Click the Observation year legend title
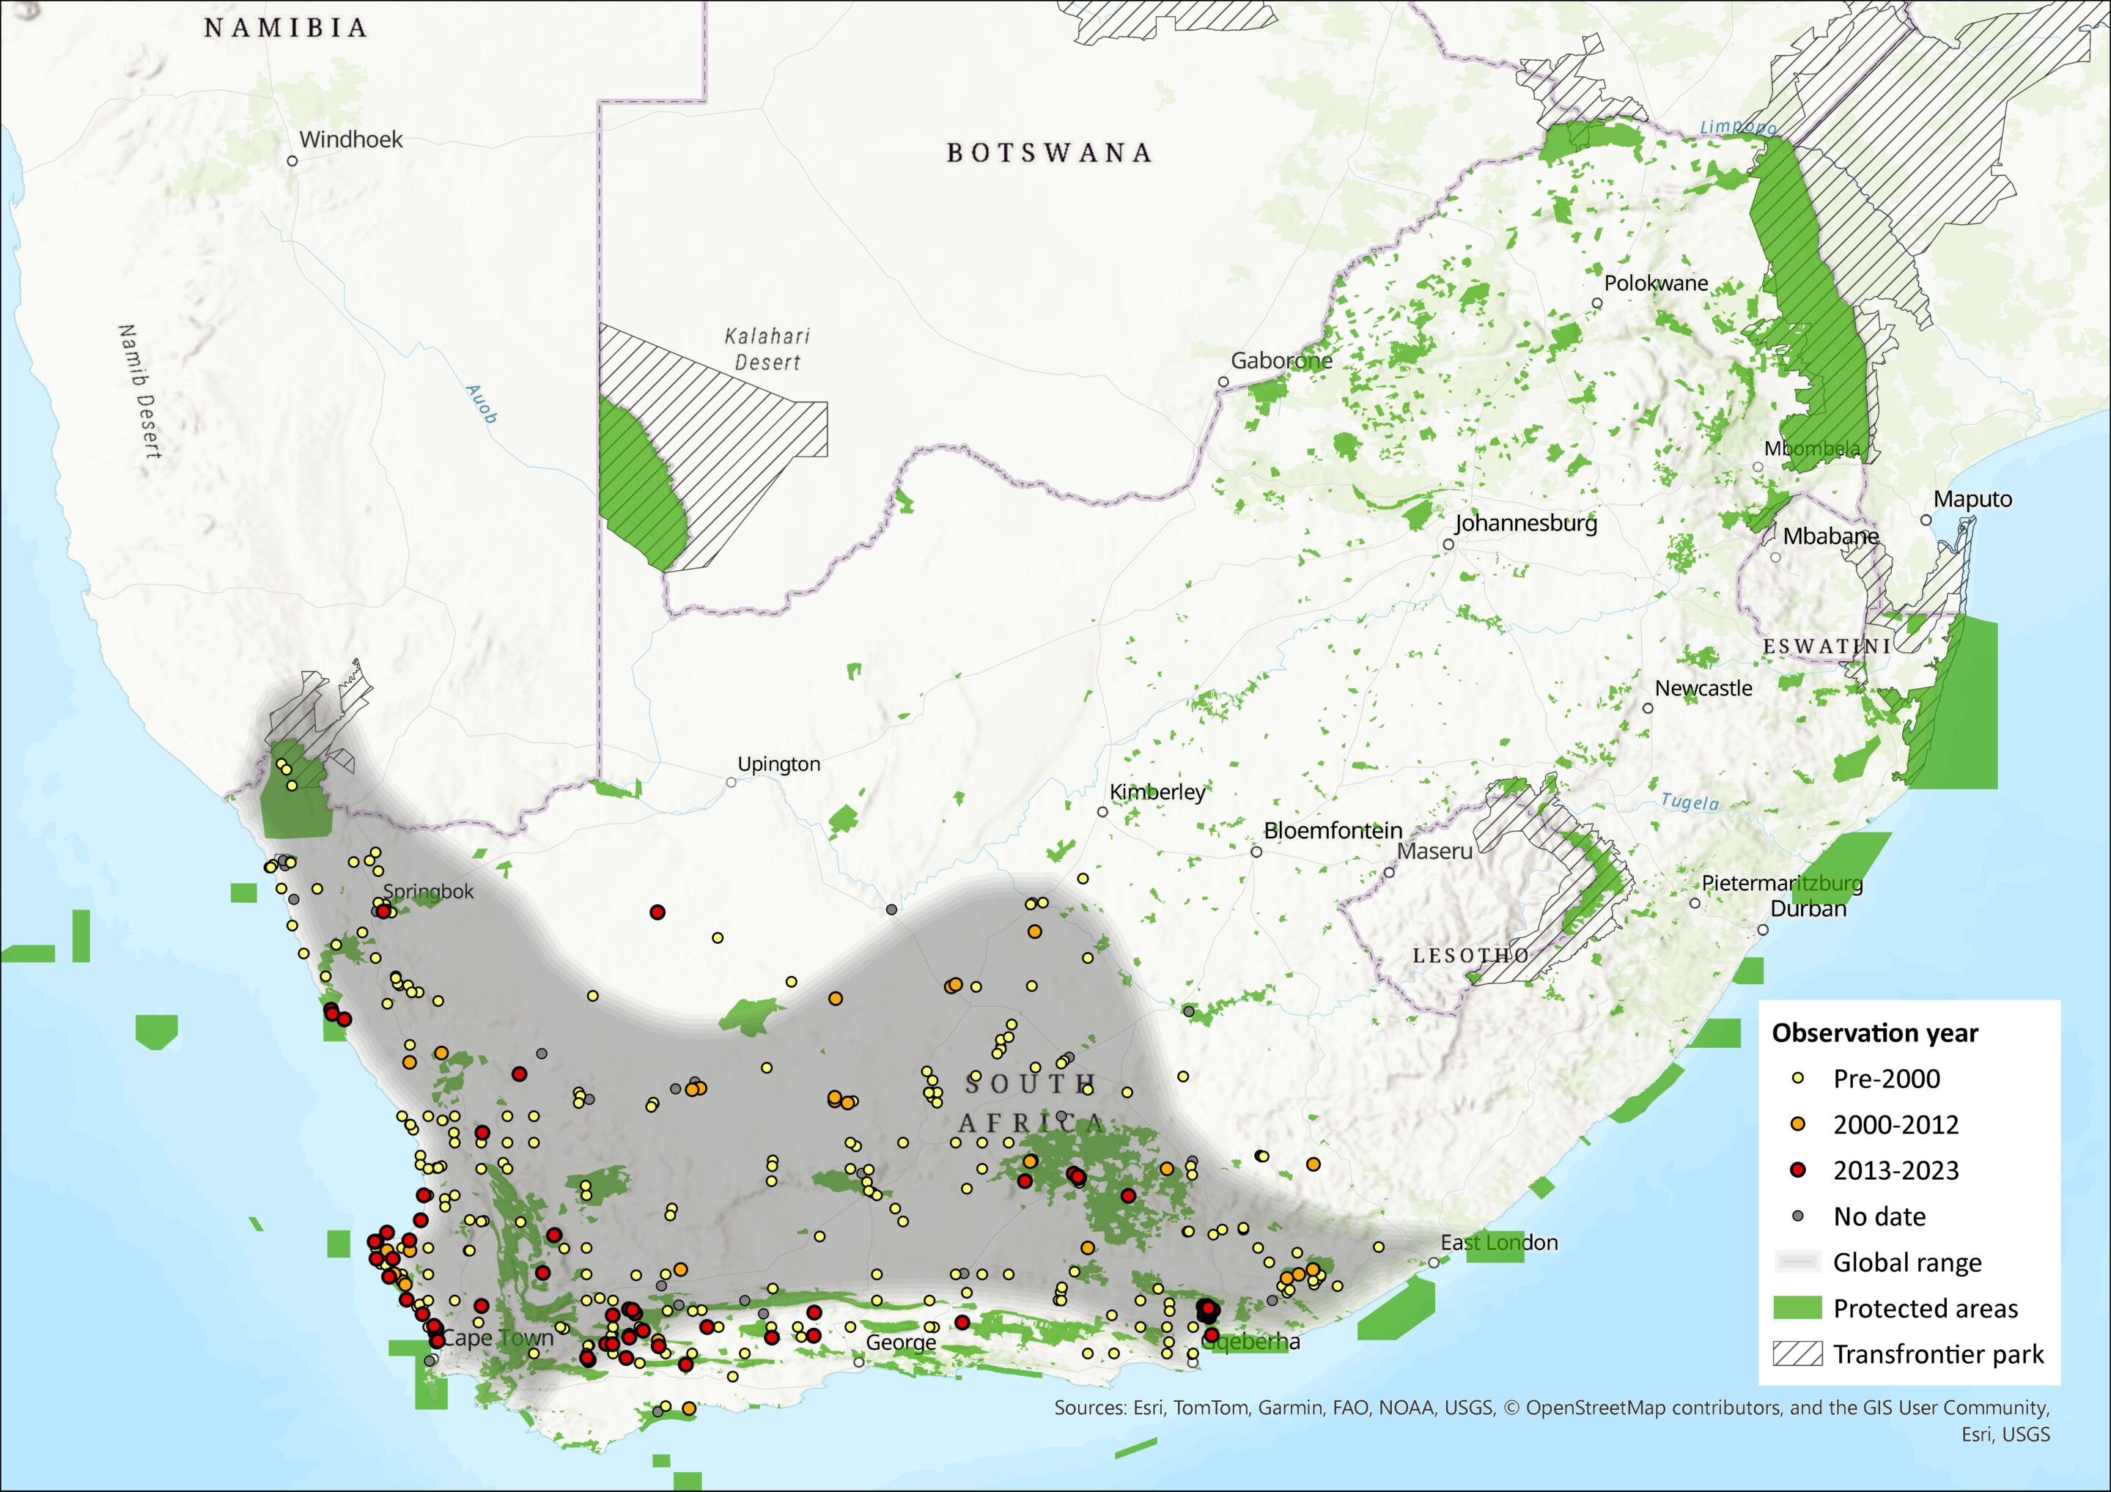 tap(1875, 1033)
